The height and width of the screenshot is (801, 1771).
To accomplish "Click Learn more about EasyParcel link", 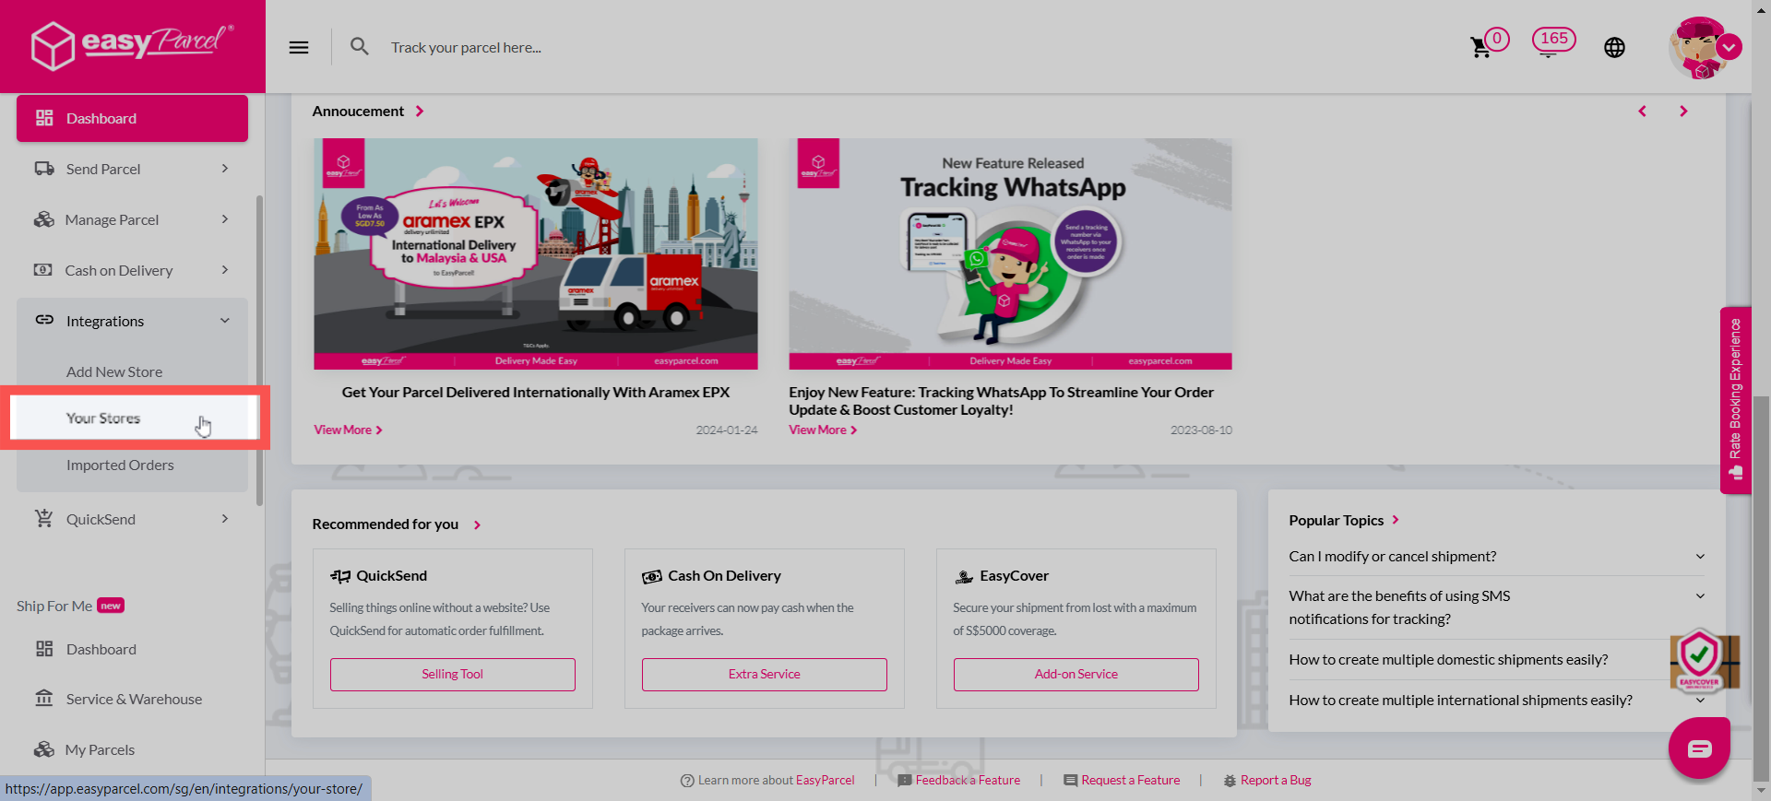I will (x=767, y=780).
